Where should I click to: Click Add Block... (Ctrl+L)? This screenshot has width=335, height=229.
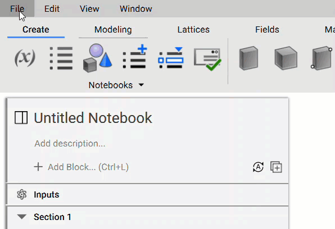[x=82, y=167]
